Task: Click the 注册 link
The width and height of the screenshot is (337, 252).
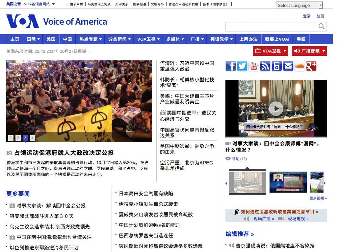Action: coord(321,16)
